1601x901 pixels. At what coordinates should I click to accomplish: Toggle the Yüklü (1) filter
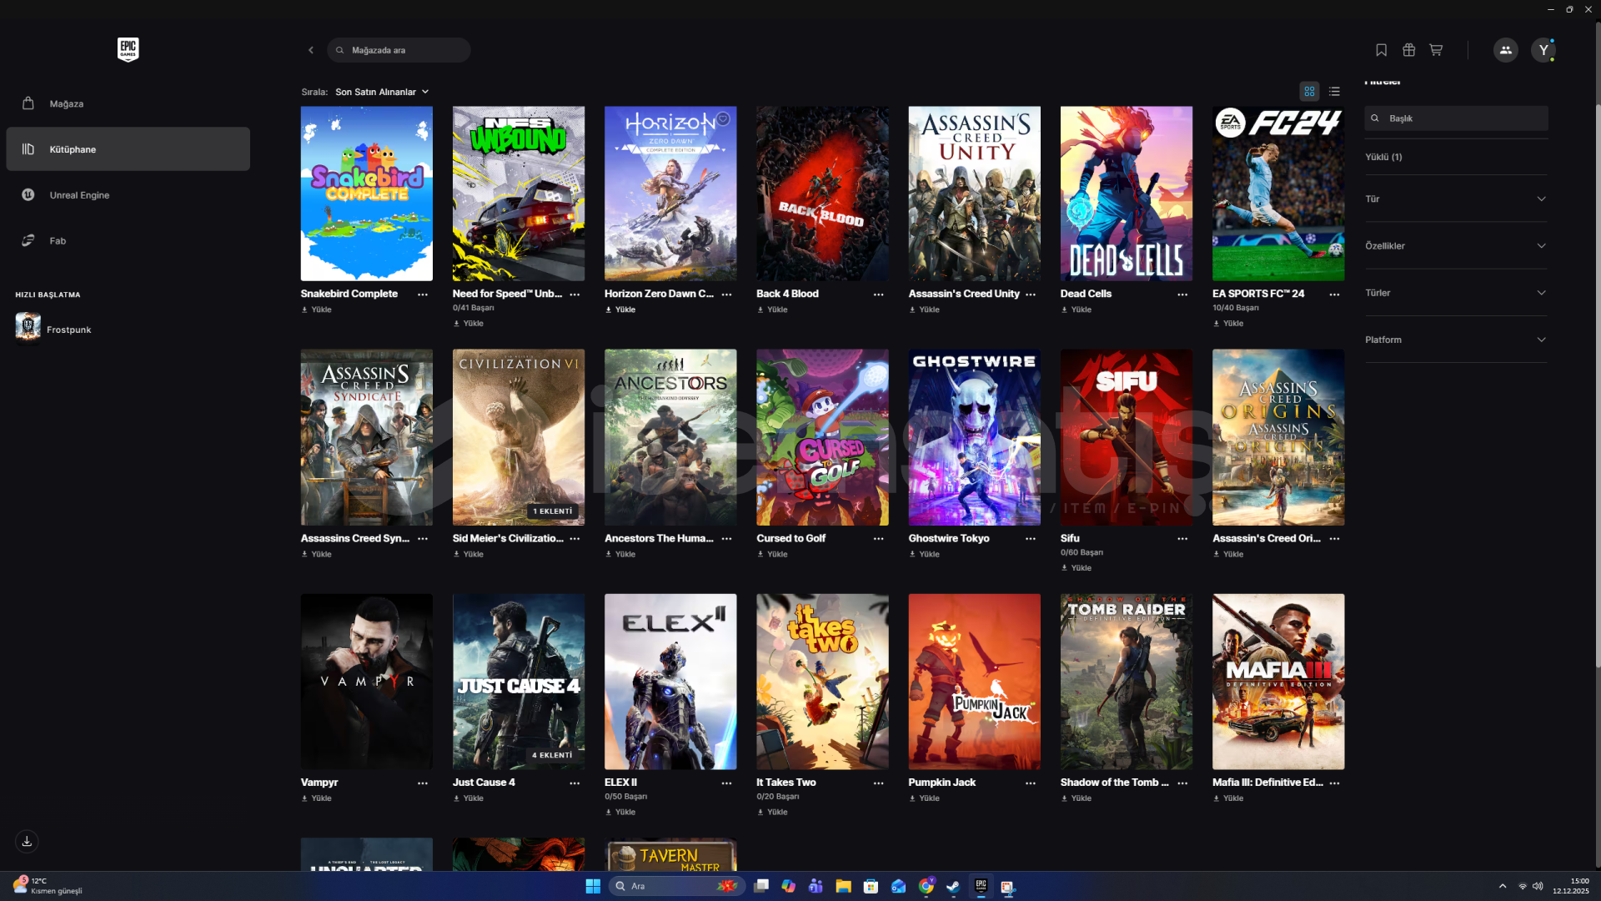click(1383, 157)
